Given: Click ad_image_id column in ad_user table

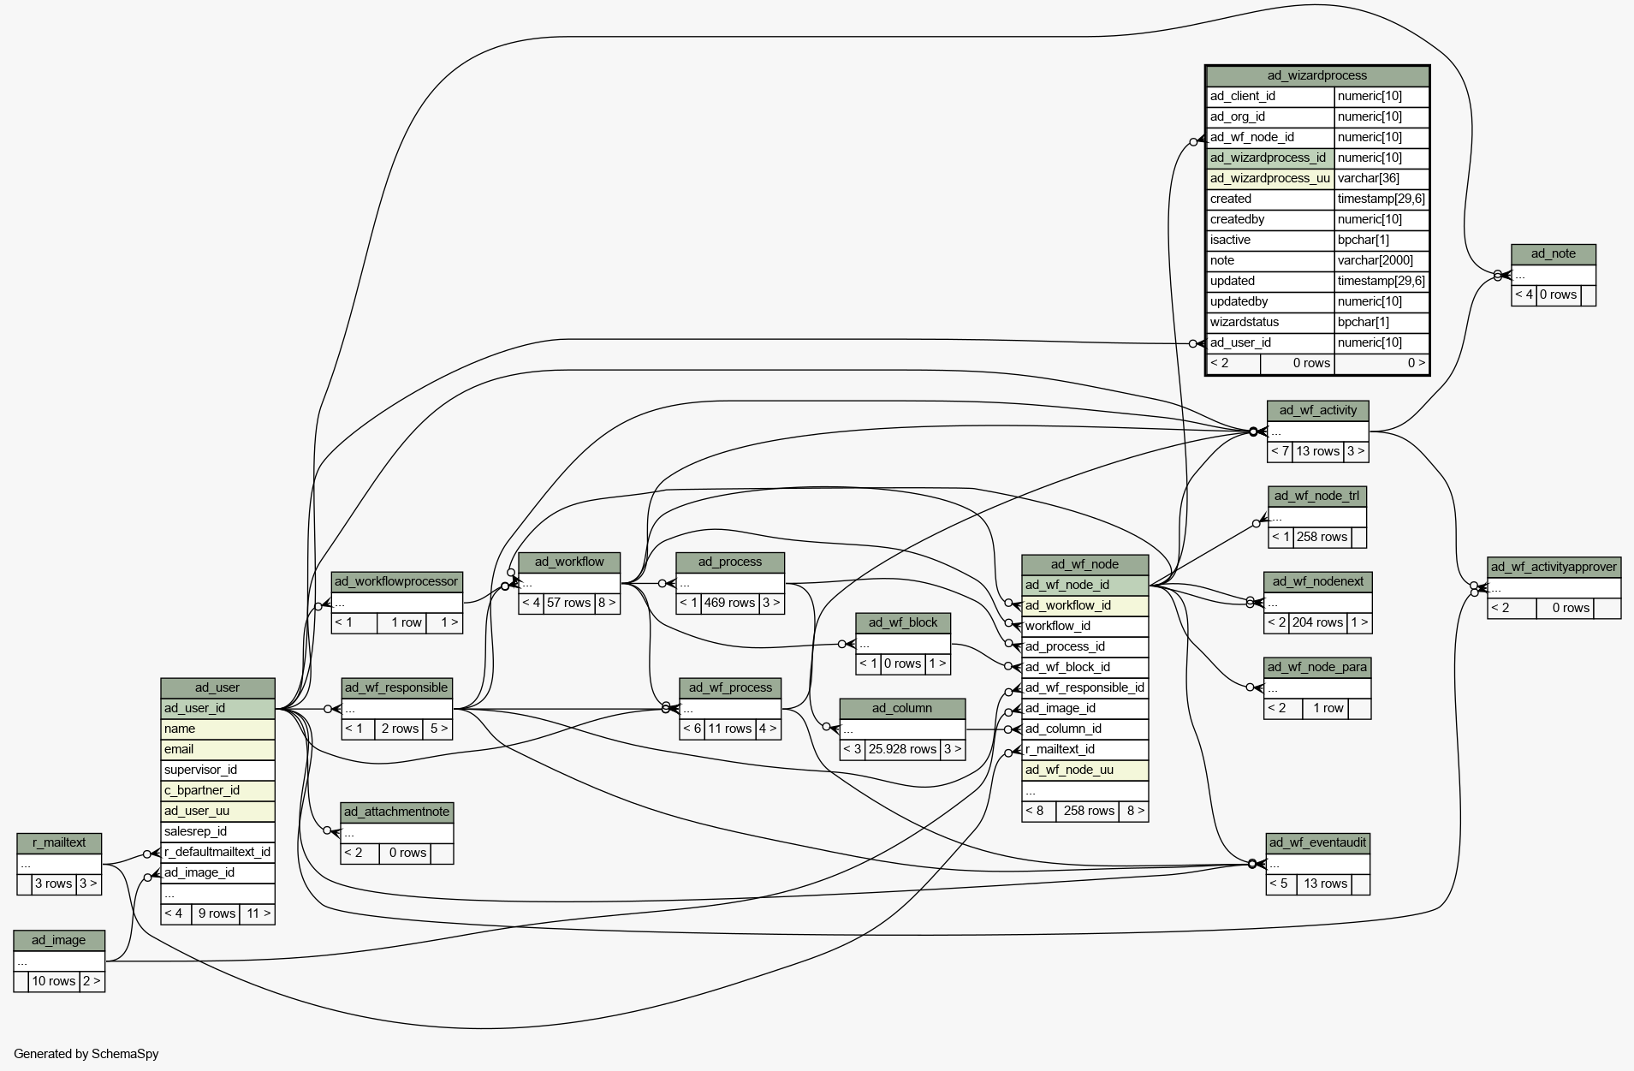Looking at the screenshot, I should coord(217,873).
